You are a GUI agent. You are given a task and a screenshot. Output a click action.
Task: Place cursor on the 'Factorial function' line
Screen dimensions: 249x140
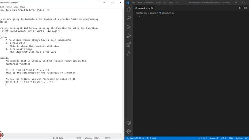click(18, 64)
